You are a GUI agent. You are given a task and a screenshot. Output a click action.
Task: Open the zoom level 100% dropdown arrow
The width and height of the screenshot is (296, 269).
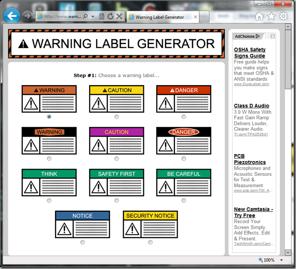[281, 260]
